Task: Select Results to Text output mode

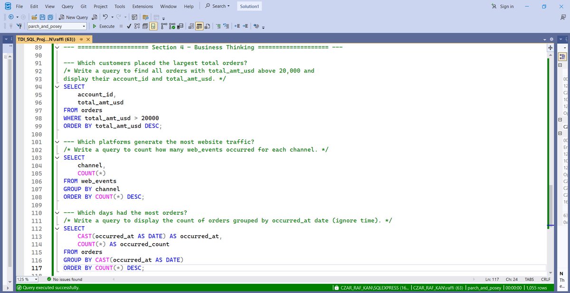Action: click(191, 26)
